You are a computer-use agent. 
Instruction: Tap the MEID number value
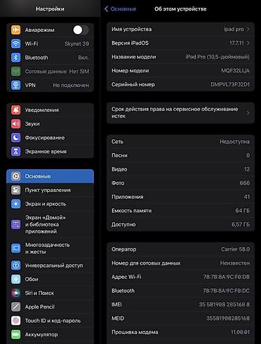pyautogui.click(x=228, y=319)
